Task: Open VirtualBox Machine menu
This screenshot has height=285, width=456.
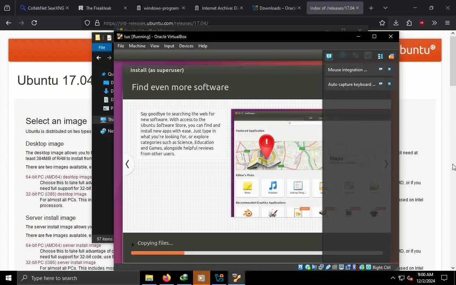Action: (137, 46)
